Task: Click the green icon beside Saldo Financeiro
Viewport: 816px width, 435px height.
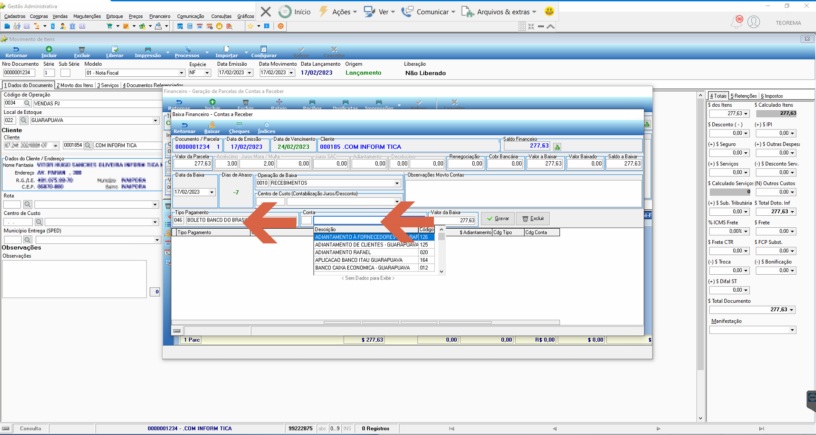Action: coord(557,146)
